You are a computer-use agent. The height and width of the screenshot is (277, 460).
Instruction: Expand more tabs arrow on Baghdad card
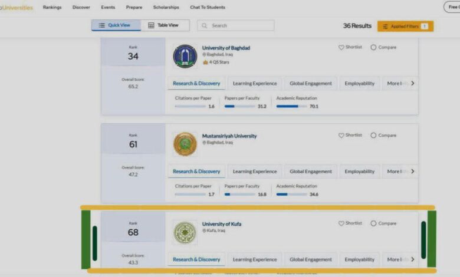[x=412, y=84]
